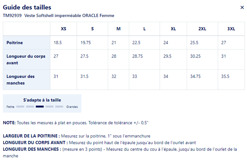This screenshot has height=163, width=247.
Task: Close the Guide des tailles dialog
Action: 242,7
